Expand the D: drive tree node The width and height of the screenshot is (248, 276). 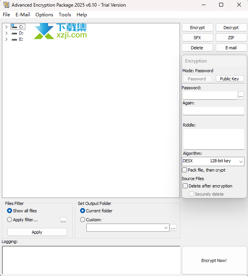(6, 33)
